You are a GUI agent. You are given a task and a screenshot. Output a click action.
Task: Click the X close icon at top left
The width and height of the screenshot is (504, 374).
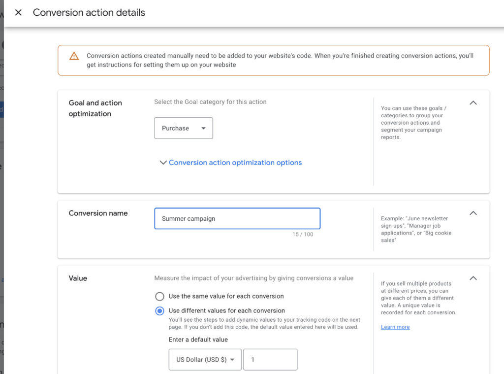click(x=18, y=12)
